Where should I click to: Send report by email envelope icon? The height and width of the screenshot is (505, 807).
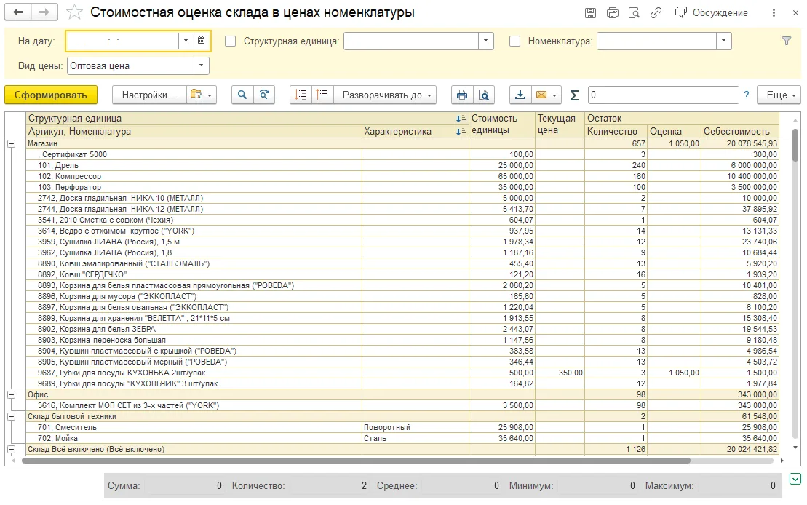click(x=546, y=95)
